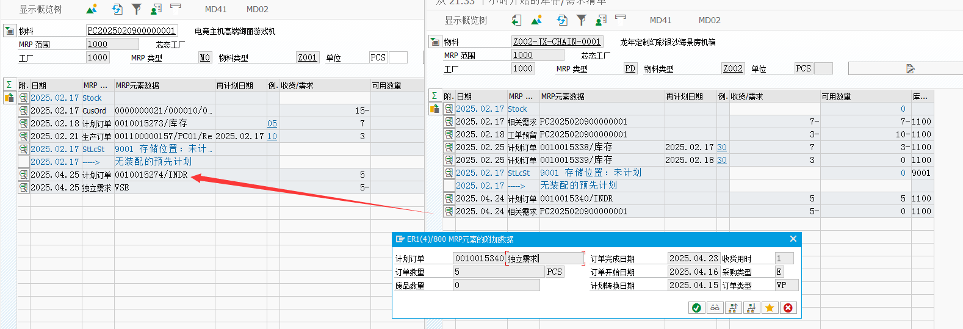The image size is (963, 329).
Task: Click the glasses display icon in dialog
Action: pos(715,308)
